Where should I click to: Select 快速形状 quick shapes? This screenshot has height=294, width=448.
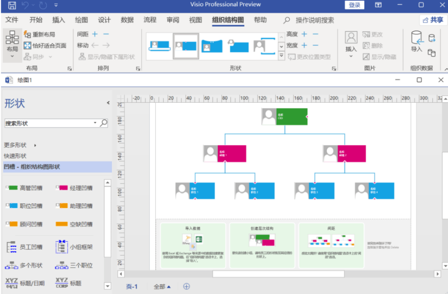[x=15, y=156]
